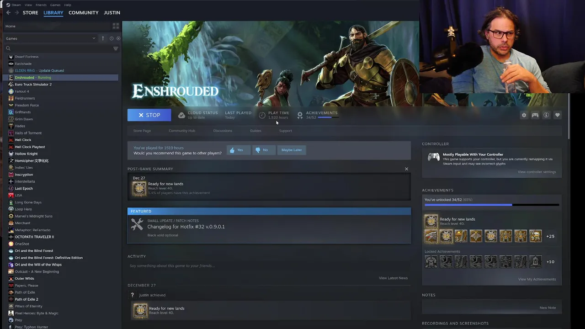
Task: Switch to the COMMUNITY tab
Action: (x=84, y=12)
